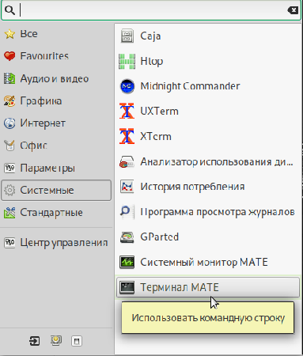Click the magnifier search icon
Image resolution: width=303 pixels, height=356 pixels.
click(x=9, y=10)
